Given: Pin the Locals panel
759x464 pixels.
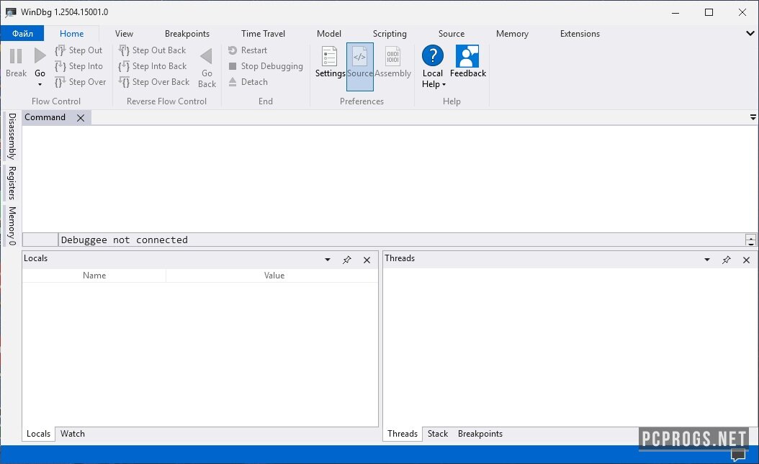Looking at the screenshot, I should [346, 260].
